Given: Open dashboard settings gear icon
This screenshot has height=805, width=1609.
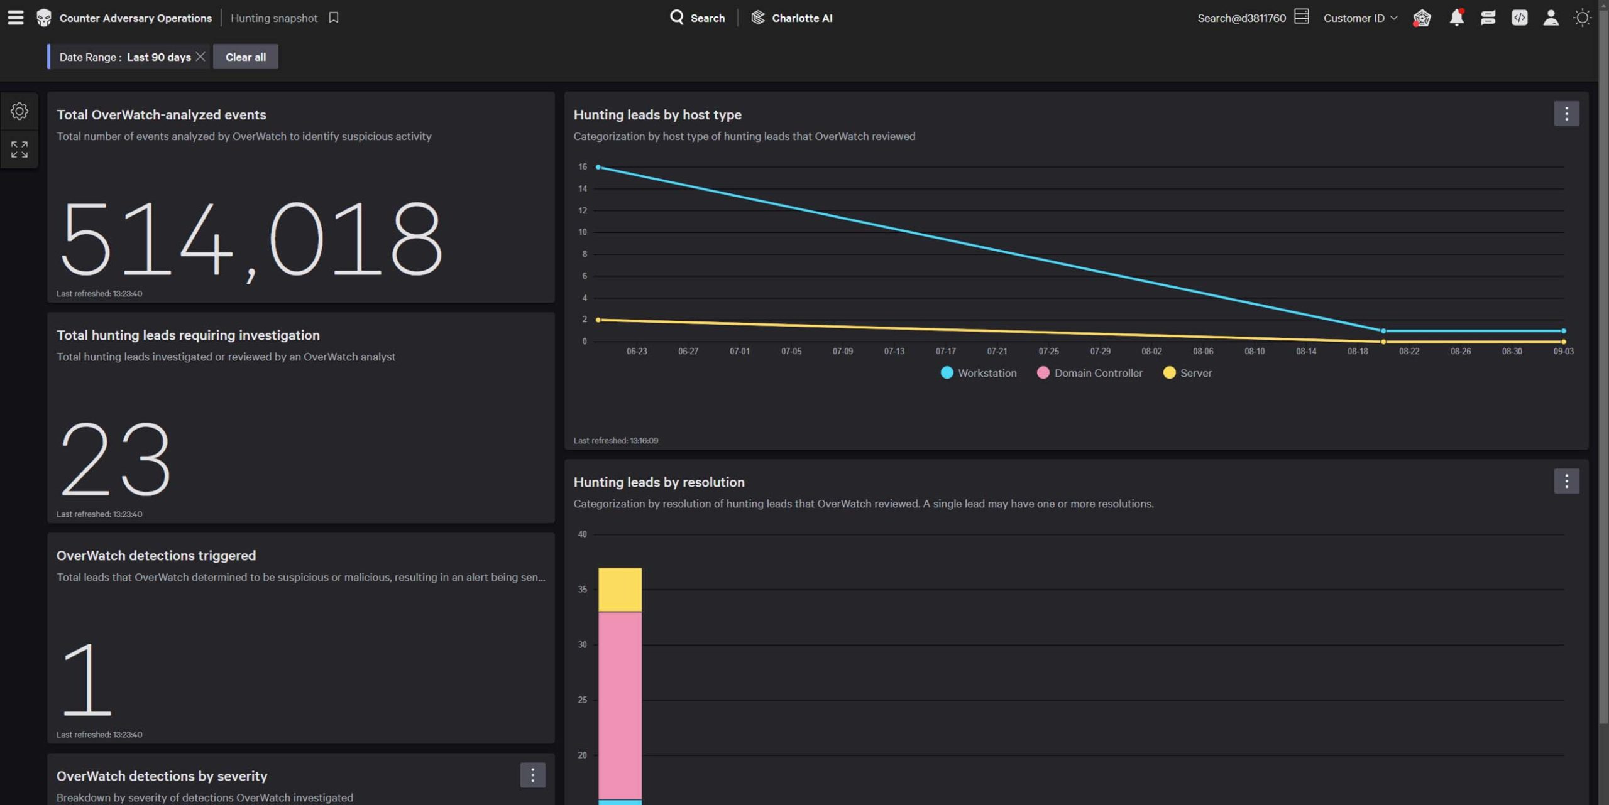Looking at the screenshot, I should [x=19, y=111].
